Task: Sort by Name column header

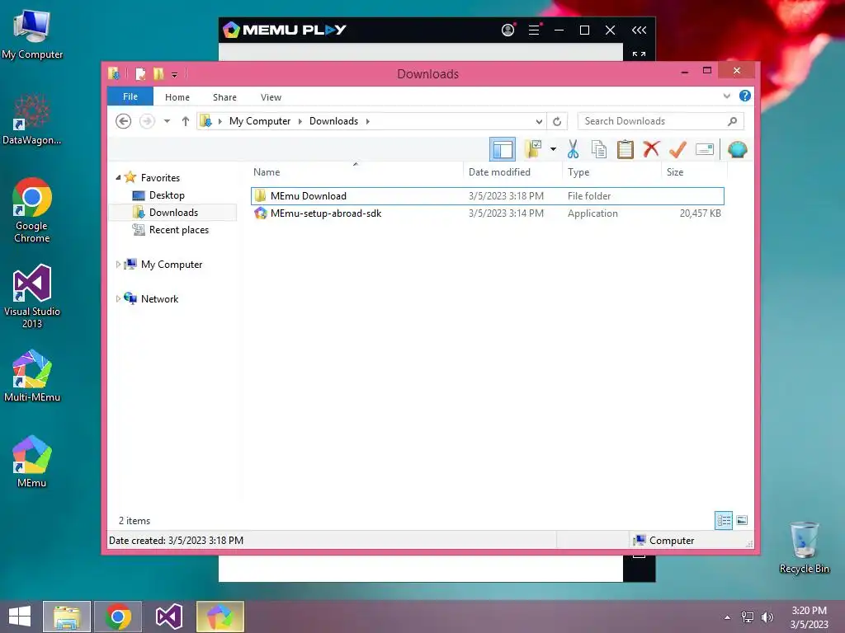Action: click(x=356, y=171)
